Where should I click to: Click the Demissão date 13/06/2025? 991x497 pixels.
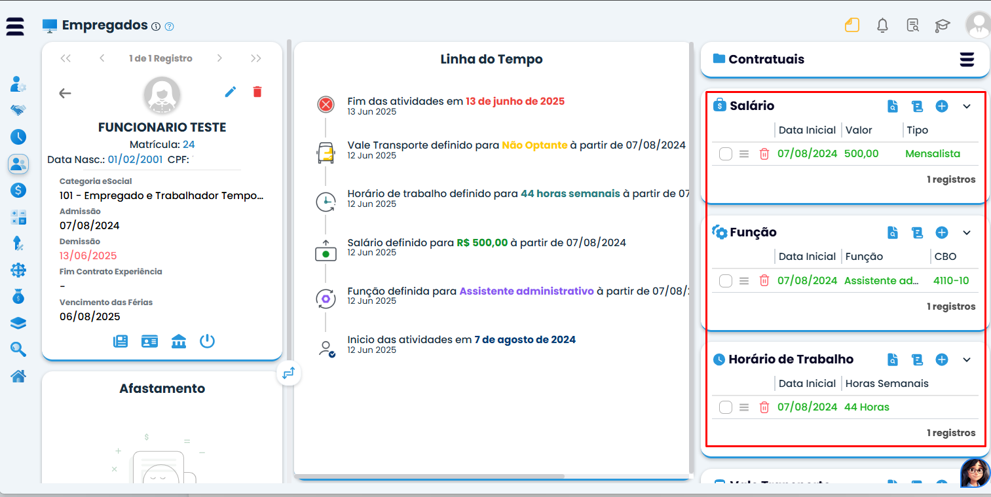88,256
